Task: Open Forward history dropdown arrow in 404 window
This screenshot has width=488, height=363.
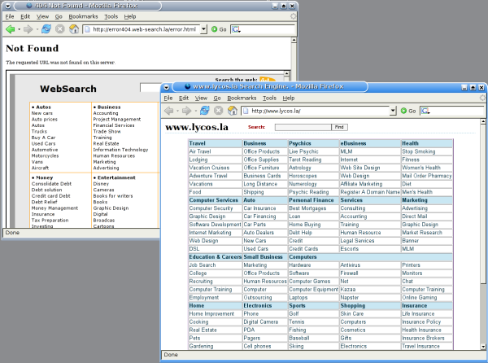Action: tap(37, 29)
